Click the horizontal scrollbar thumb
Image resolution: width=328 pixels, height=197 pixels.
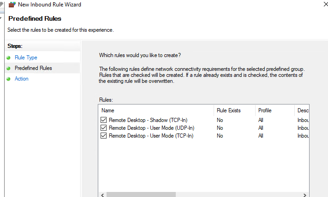(141, 195)
